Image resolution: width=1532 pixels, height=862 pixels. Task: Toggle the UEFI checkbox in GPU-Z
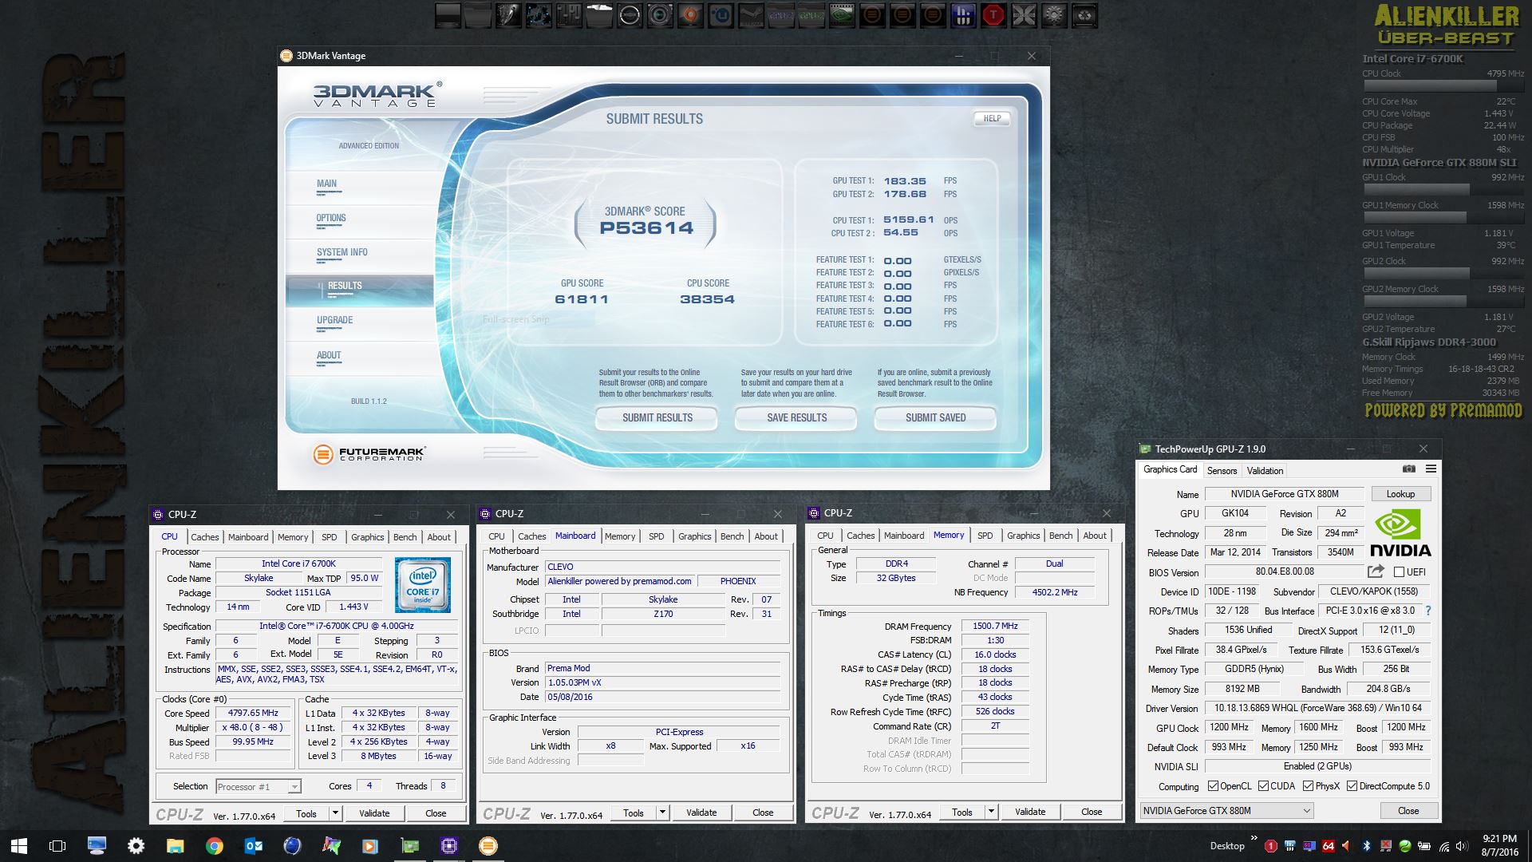1399,572
